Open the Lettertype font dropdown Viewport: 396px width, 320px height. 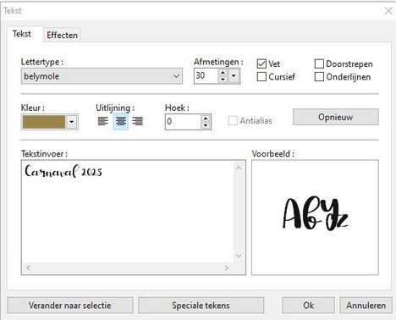click(102, 76)
